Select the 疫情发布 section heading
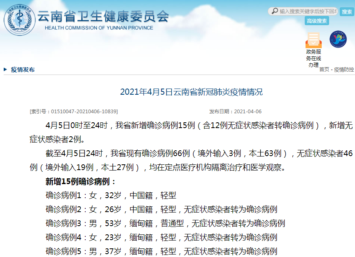 (x=23, y=70)
